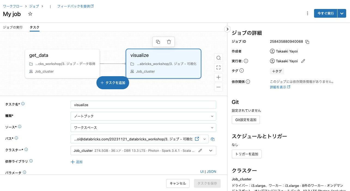This screenshot has height=191, width=350.
Task: Zoom out of the task graph
Action: 218,87
